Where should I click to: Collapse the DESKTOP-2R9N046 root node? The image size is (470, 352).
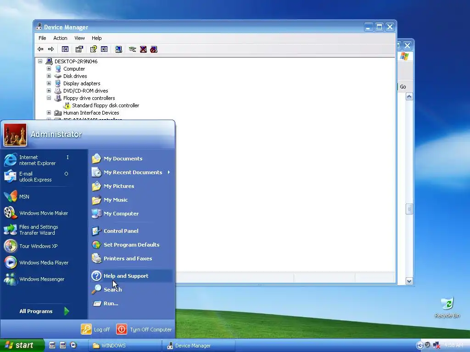click(40, 61)
